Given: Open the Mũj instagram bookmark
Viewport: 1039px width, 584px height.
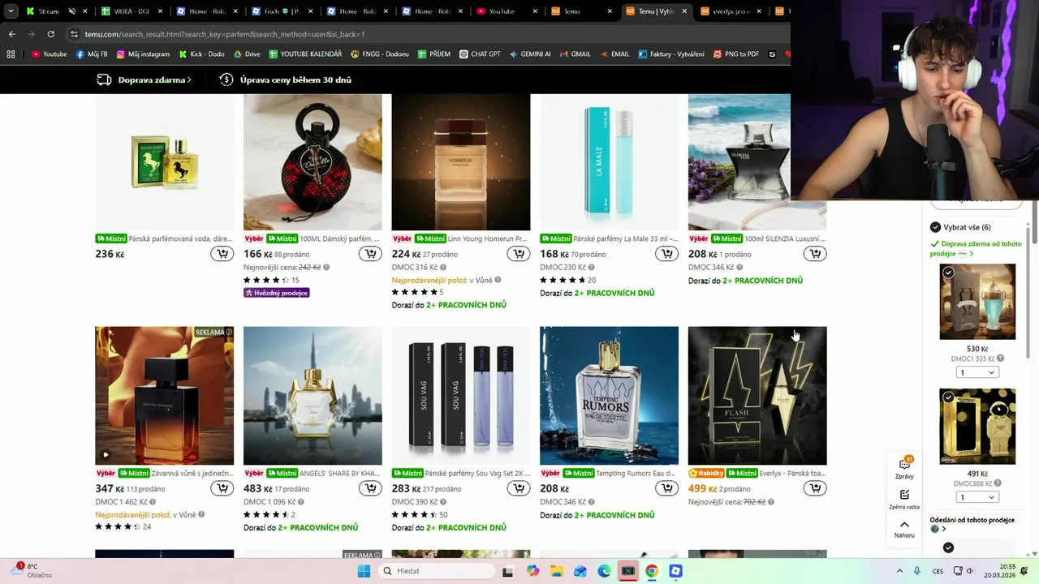Looking at the screenshot, I should click(x=143, y=54).
